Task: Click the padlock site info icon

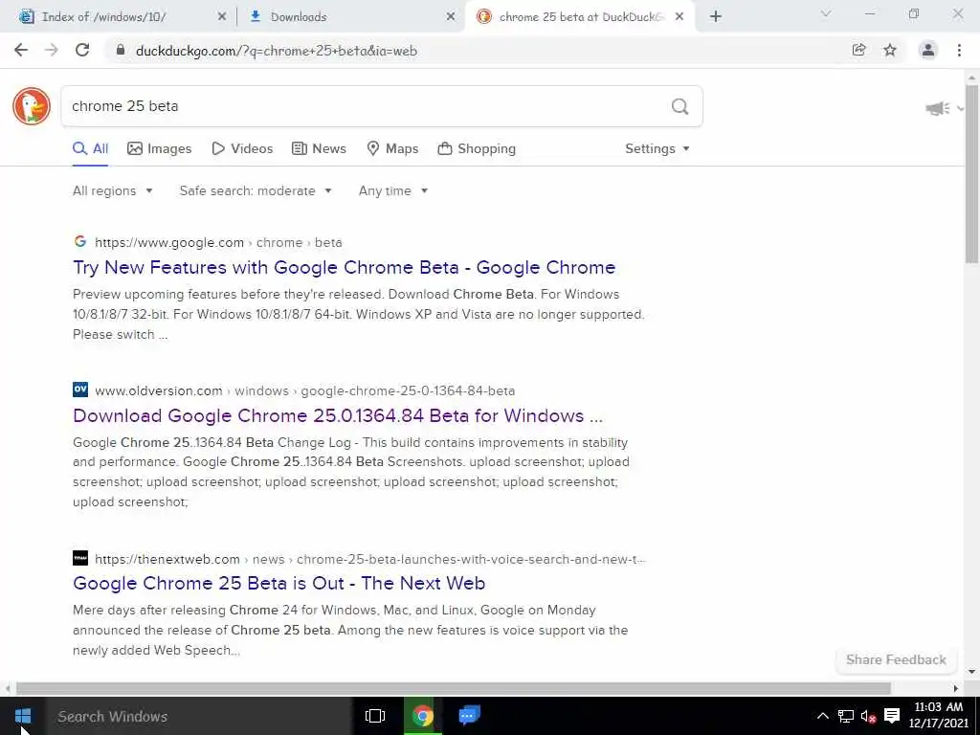Action: 121,51
